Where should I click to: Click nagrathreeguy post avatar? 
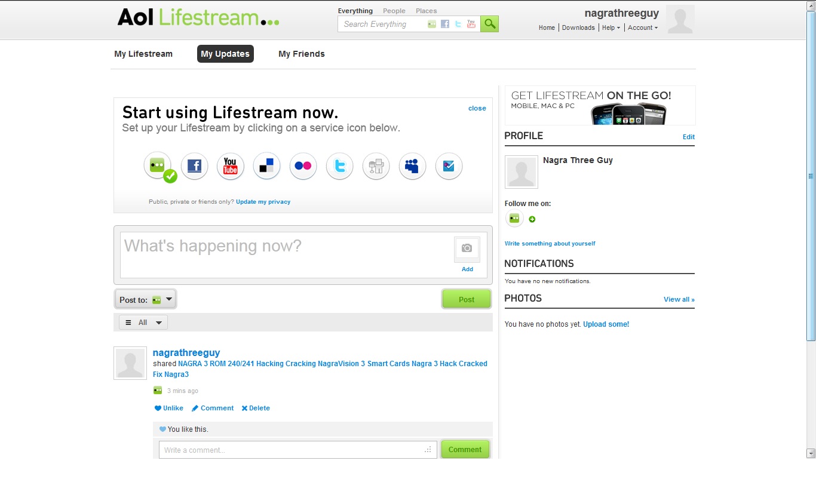[130, 363]
